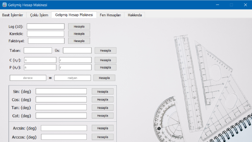
Task: Go to the Fen Hesapları tab
Action: pyautogui.click(x=110, y=15)
